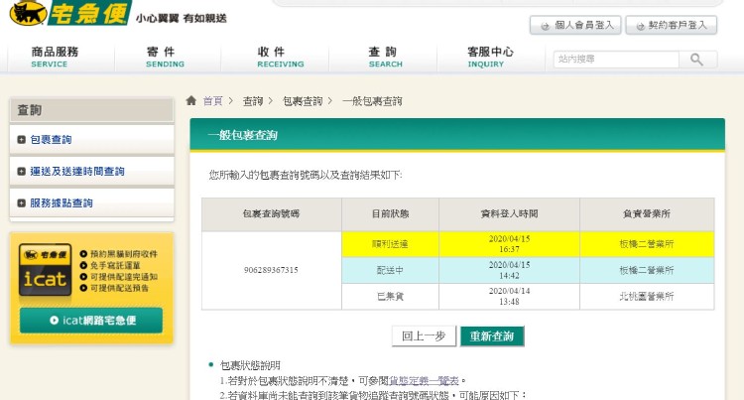Click the icat logo thumbnail

(x=45, y=271)
